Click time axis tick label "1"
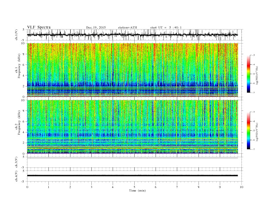The height and width of the screenshot is (210, 272). point(48,187)
